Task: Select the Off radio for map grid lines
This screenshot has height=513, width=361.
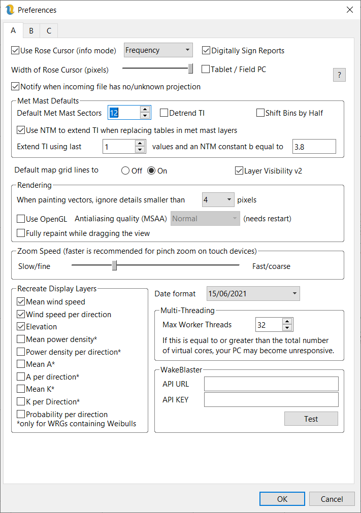Action: click(125, 171)
